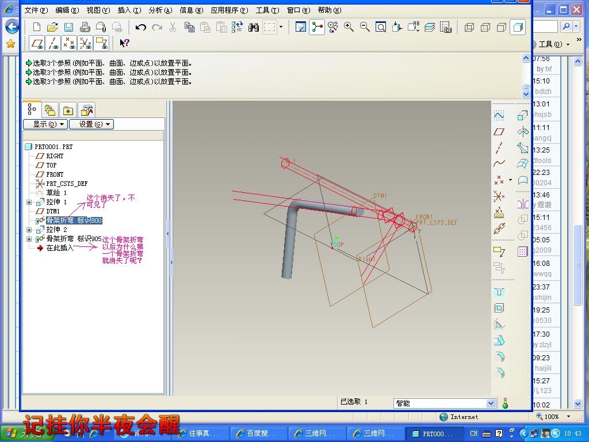The height and width of the screenshot is (442, 589).
Task: Click the Undo arrow icon
Action: click(140, 27)
